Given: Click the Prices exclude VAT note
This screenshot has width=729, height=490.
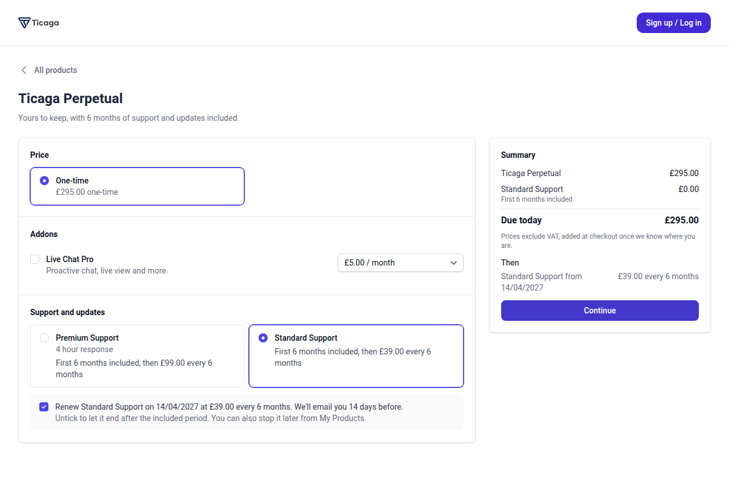Looking at the screenshot, I should coord(598,241).
